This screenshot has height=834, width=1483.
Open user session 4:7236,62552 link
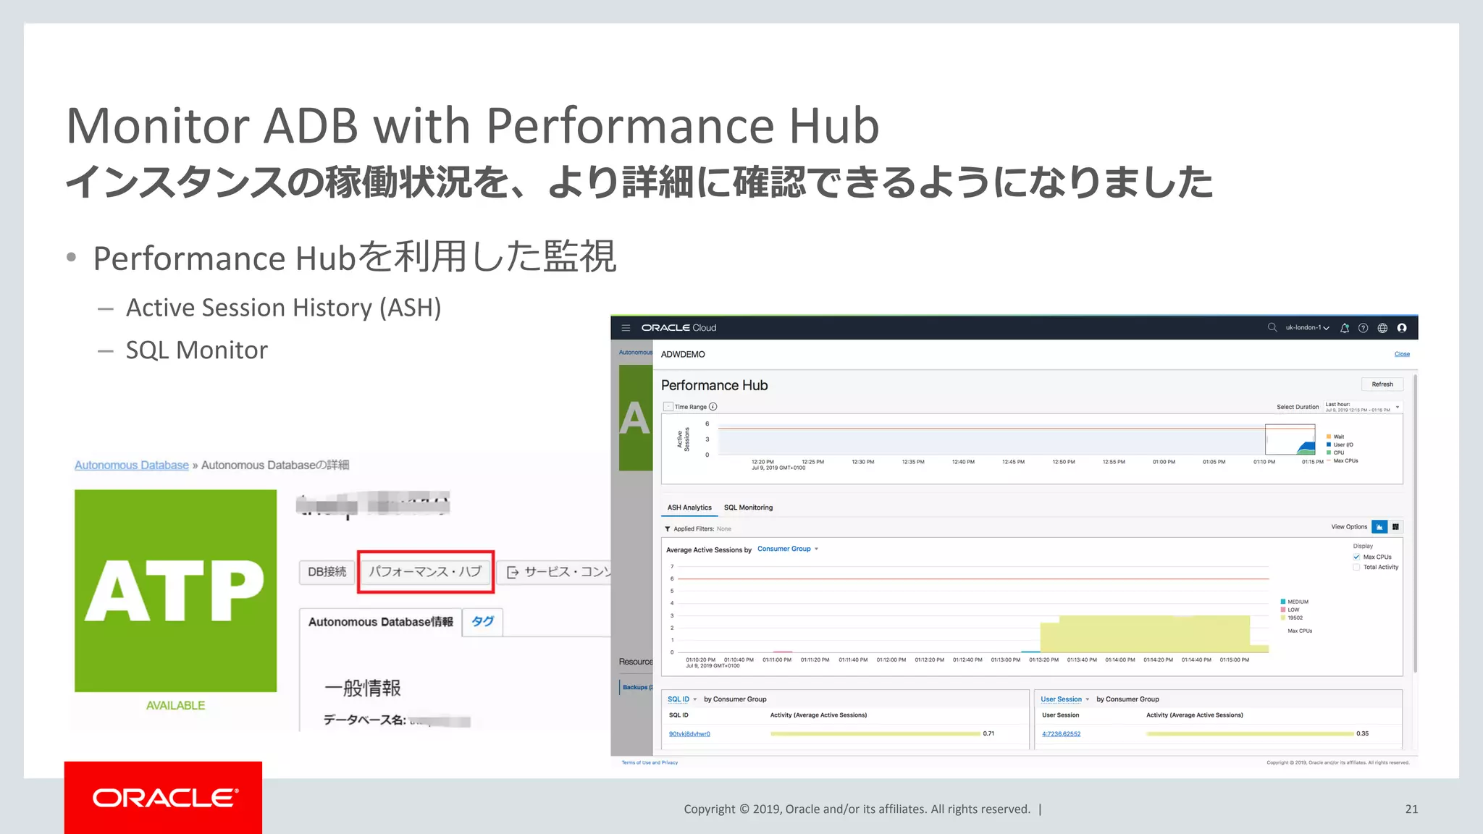click(1061, 734)
